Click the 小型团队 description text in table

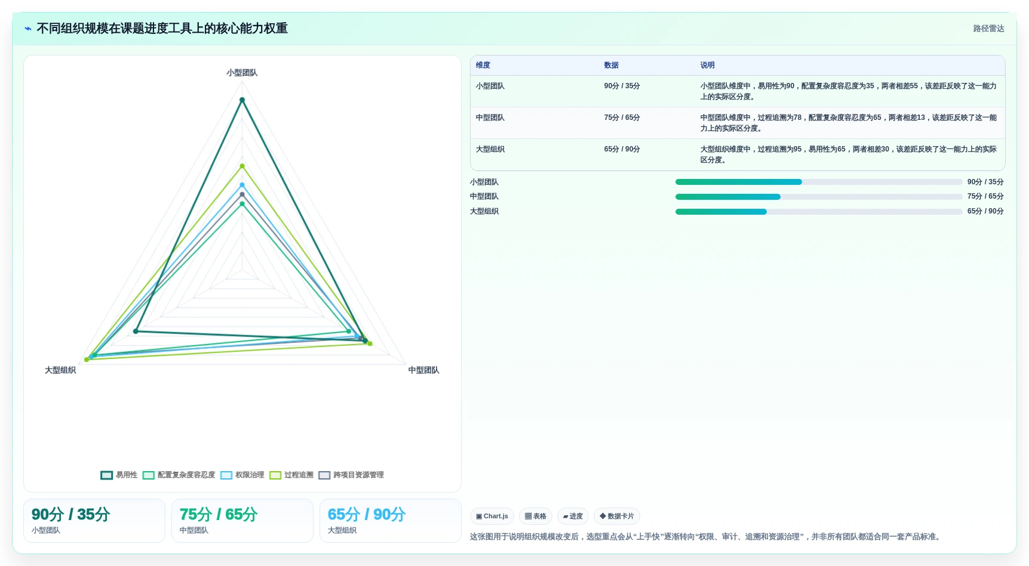click(x=848, y=91)
